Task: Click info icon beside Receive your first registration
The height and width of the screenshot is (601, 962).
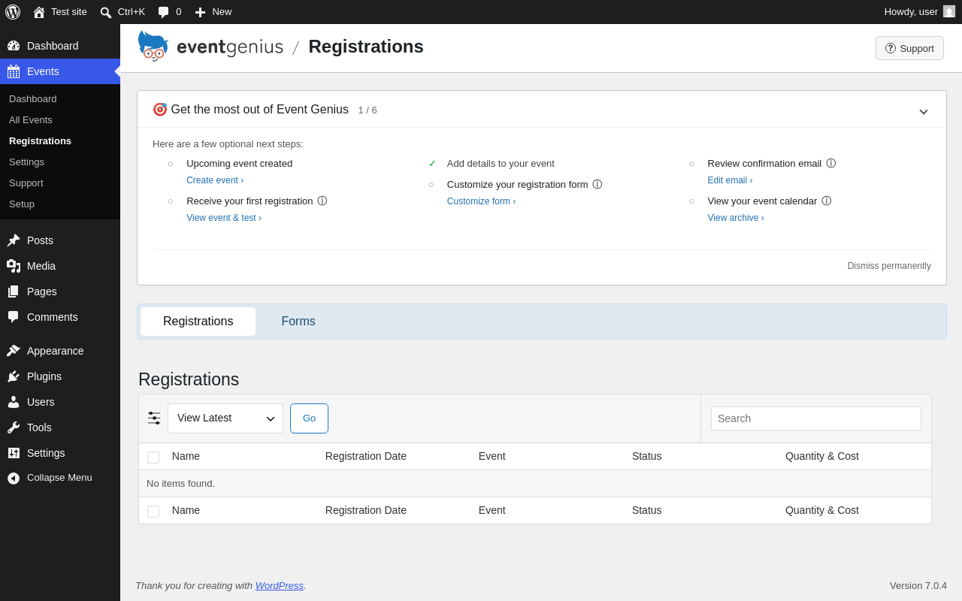Action: tap(322, 201)
